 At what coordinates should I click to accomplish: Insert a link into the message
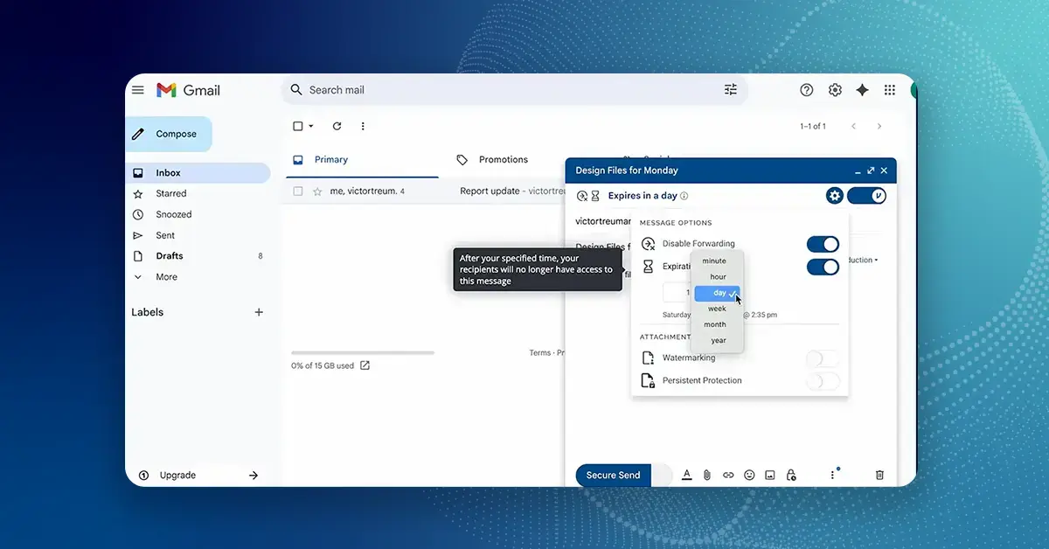[728, 475]
